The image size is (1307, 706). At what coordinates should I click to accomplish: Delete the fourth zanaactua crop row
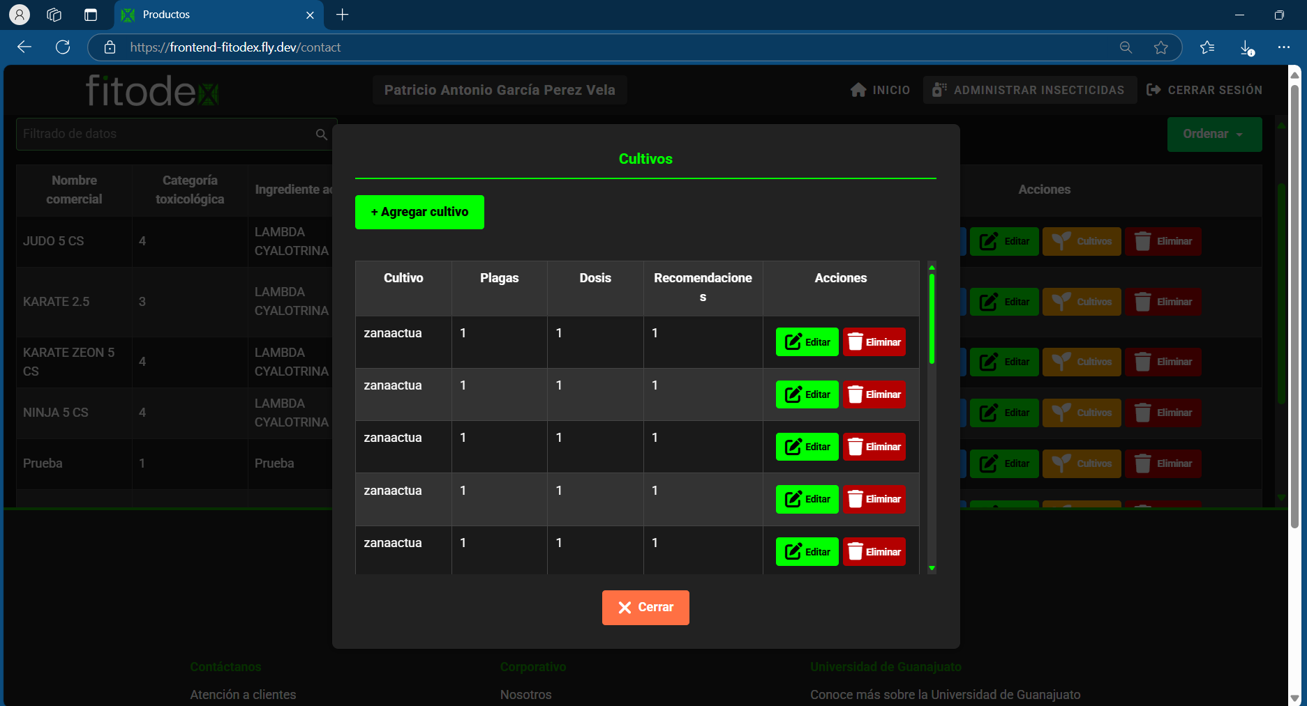[x=874, y=499]
